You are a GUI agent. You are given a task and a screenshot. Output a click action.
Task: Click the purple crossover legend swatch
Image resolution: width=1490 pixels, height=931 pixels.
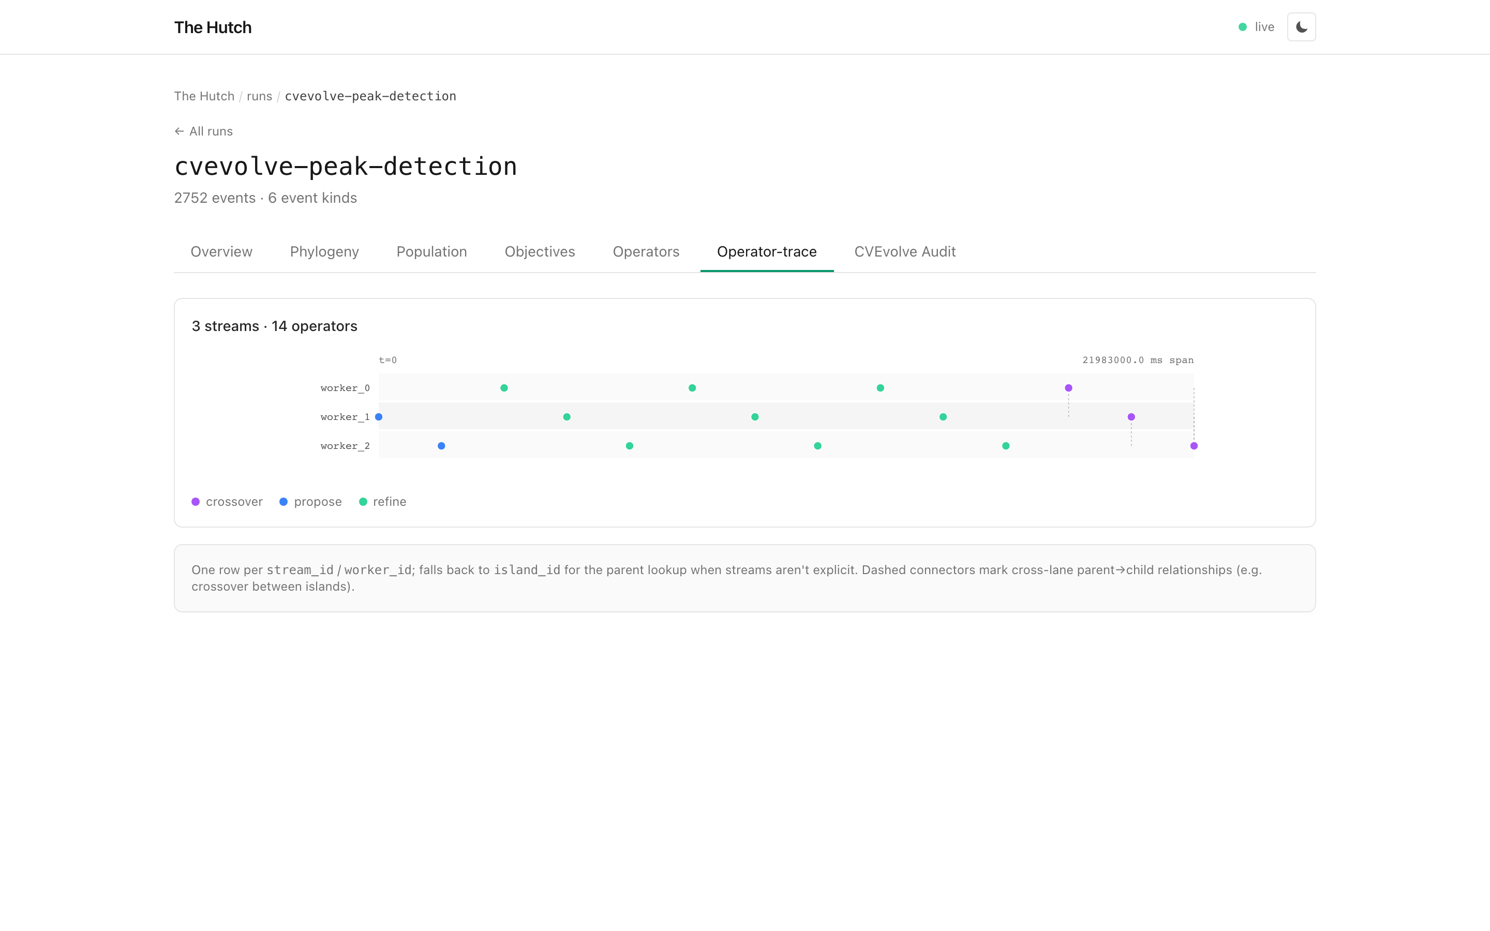[x=196, y=502]
